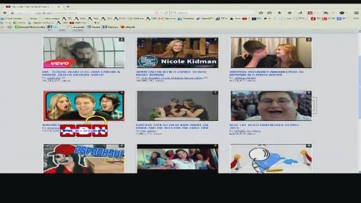Screen dimensions: 361x203
Task: Open the Sia Elastic Heart video title link
Action: [x=81, y=73]
